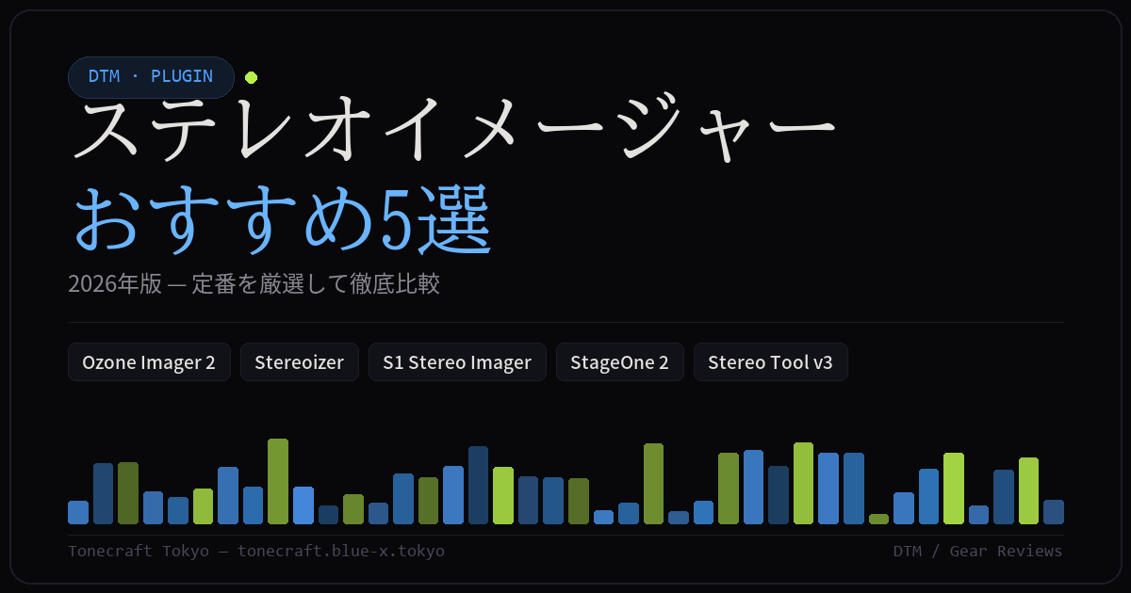1131x593 pixels.
Task: Click the DTM / Gear Reviews footer label
Action: pyautogui.click(x=977, y=551)
